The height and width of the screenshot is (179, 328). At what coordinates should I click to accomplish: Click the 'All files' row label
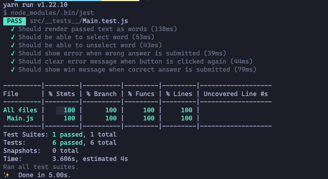pyautogui.click(x=20, y=110)
